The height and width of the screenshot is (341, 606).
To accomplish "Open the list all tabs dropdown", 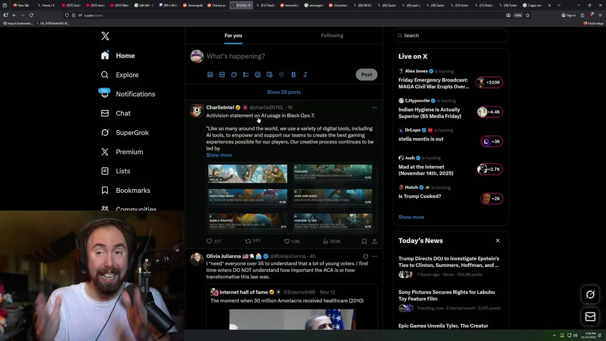I will click(559, 5).
